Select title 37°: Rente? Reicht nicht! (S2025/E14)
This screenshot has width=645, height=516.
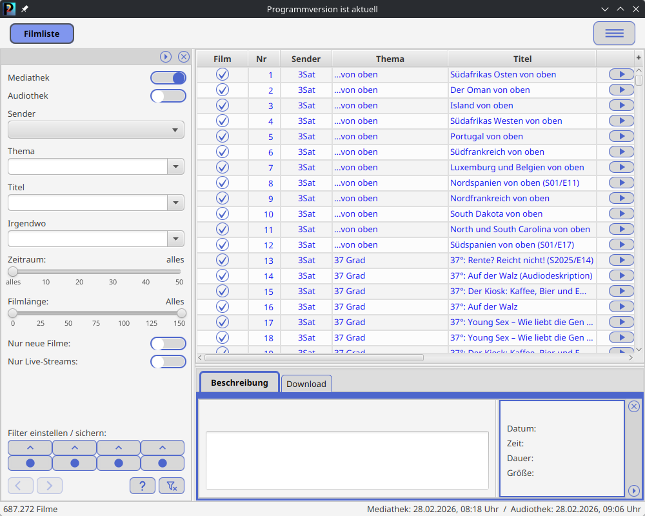[x=522, y=260]
